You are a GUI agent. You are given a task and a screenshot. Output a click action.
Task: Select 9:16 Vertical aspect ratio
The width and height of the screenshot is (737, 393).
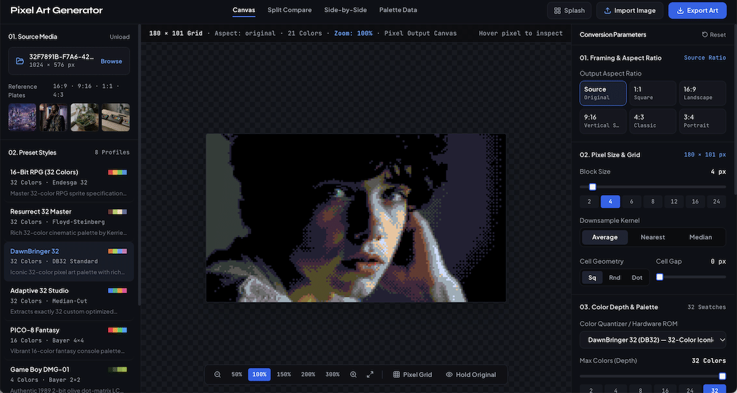pyautogui.click(x=603, y=121)
